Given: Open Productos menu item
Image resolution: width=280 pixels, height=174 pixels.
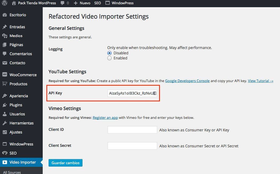Looking at the screenshot, I should click(x=18, y=84).
